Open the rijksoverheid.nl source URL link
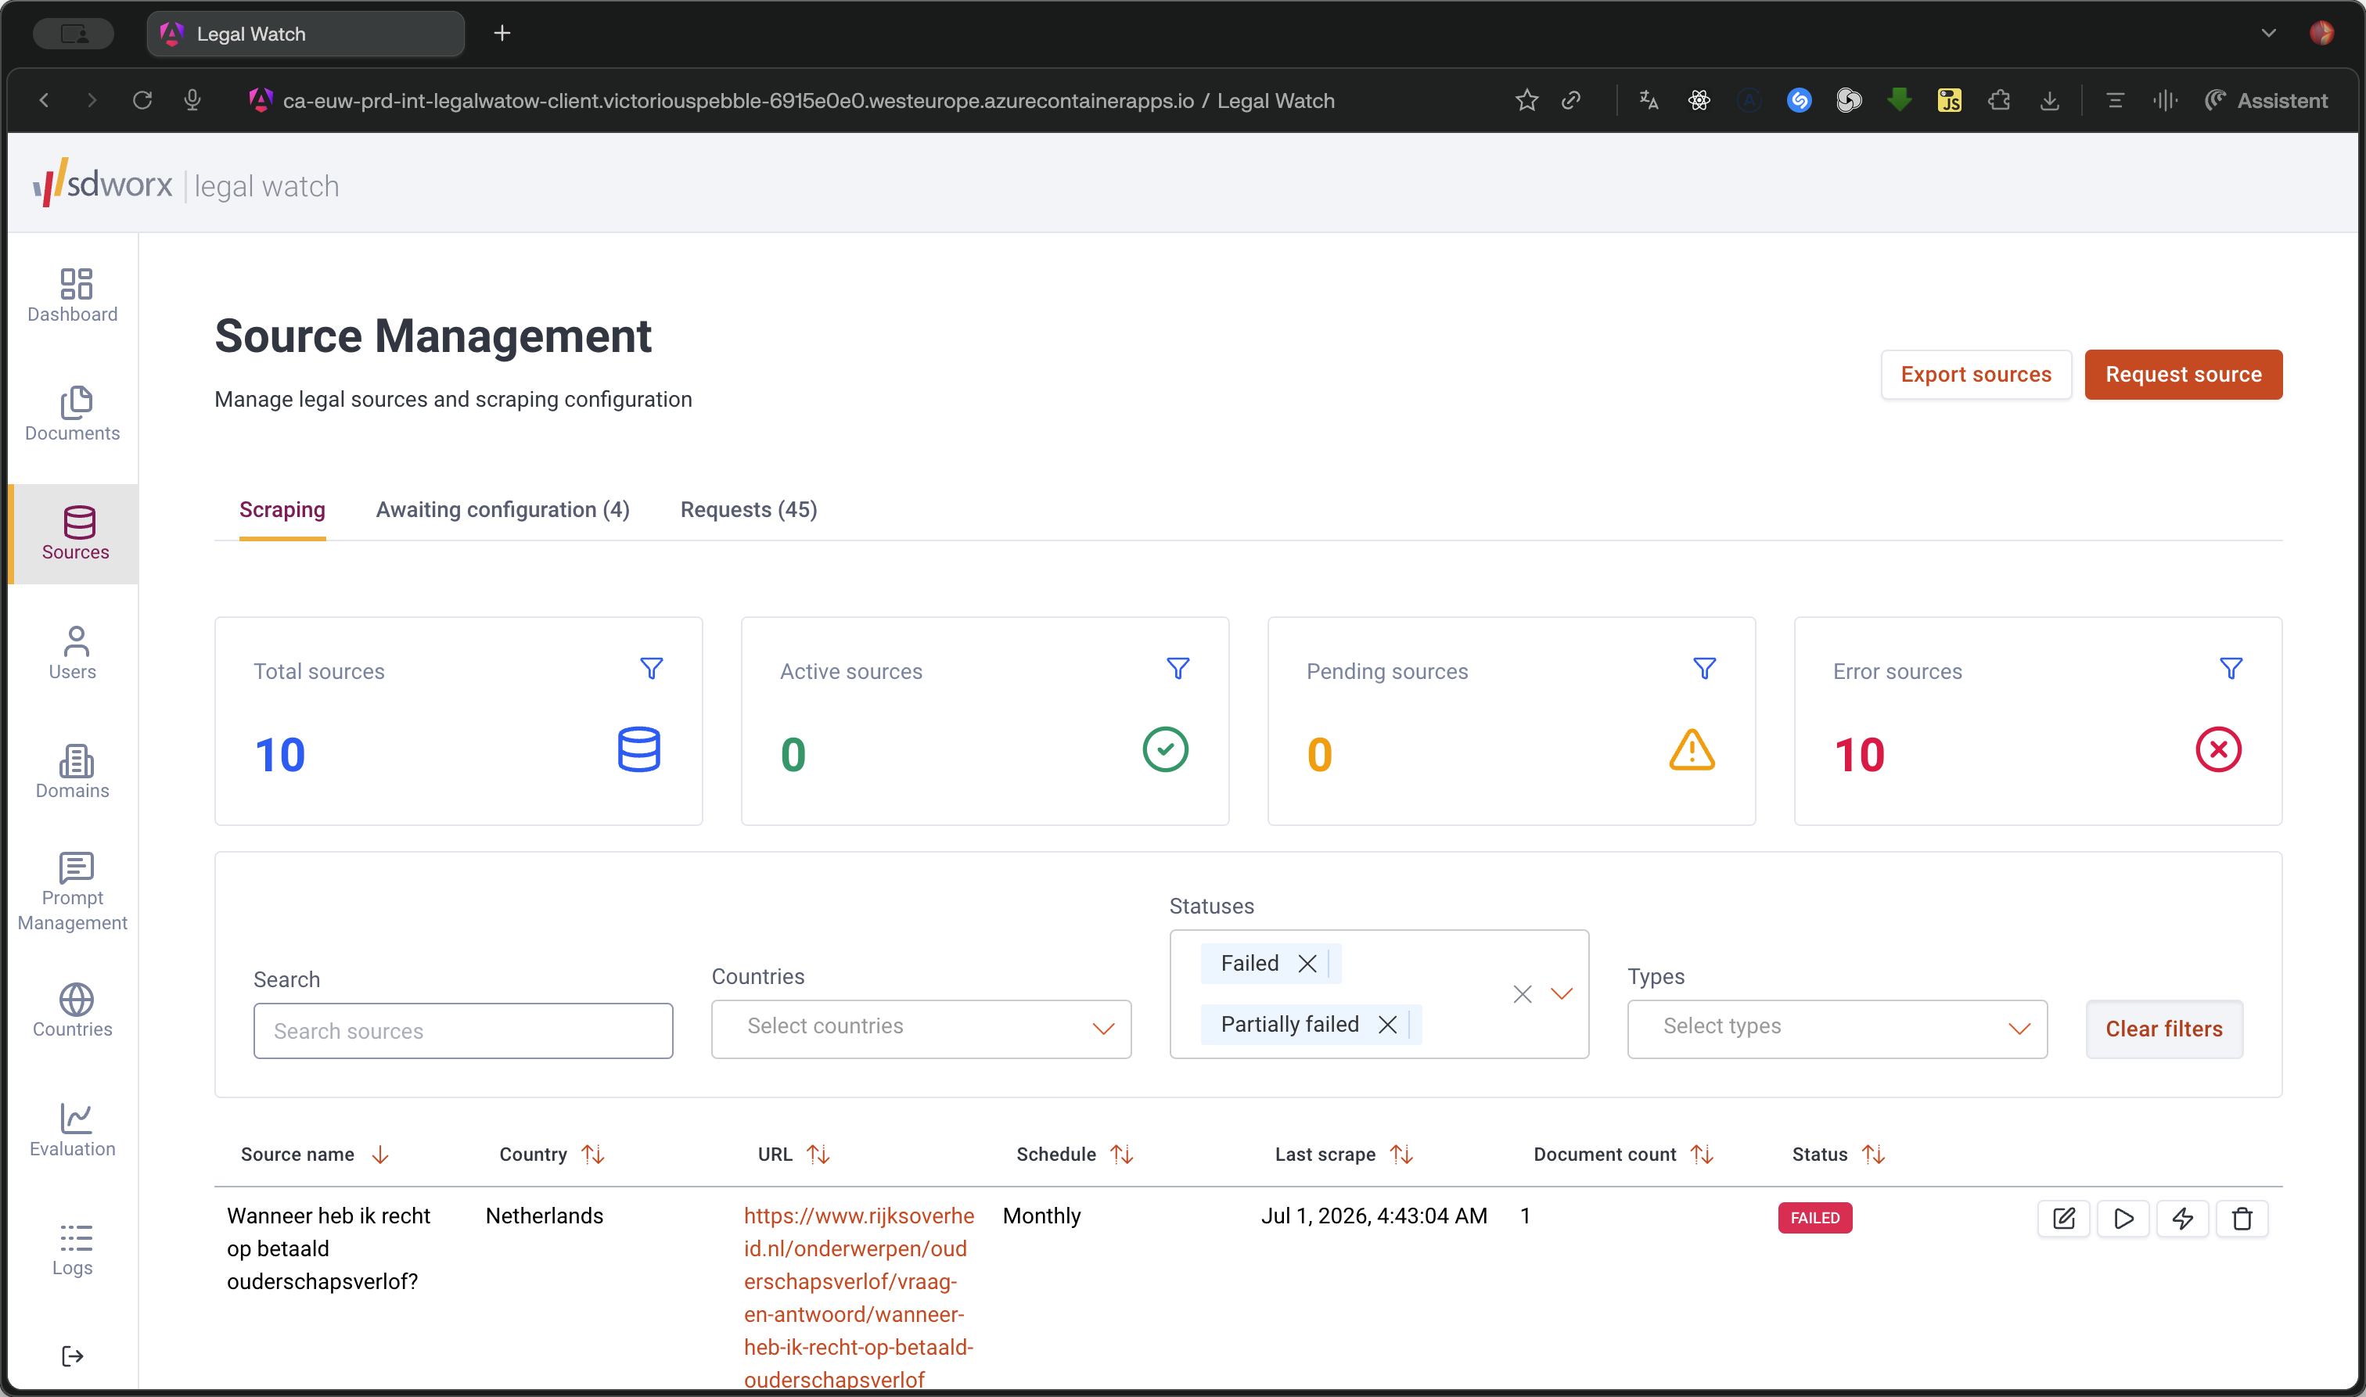This screenshot has height=1397, width=2366. pyautogui.click(x=858, y=1297)
